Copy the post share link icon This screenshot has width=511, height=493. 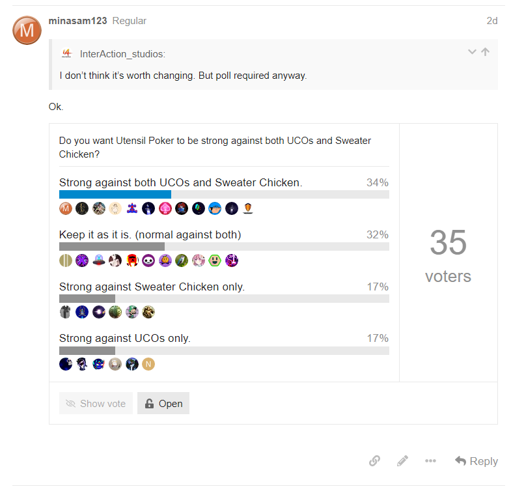(374, 461)
